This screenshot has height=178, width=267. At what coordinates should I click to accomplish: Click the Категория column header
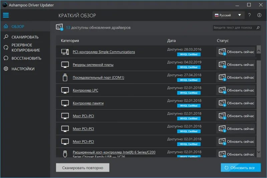(70, 40)
